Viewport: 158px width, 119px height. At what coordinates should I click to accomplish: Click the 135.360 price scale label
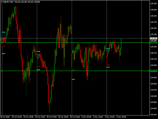point(154,47)
